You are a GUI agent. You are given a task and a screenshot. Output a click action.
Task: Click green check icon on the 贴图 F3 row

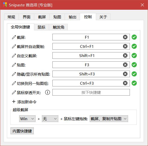(134, 65)
